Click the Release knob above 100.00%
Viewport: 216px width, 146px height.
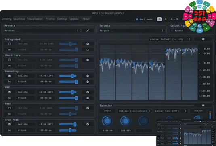pyautogui.click(x=126, y=121)
